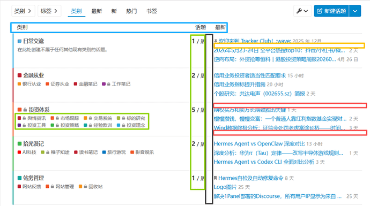Viewport: 370px width, 206px height.
Task: Open the 金融从业 category
Action: 31,75
